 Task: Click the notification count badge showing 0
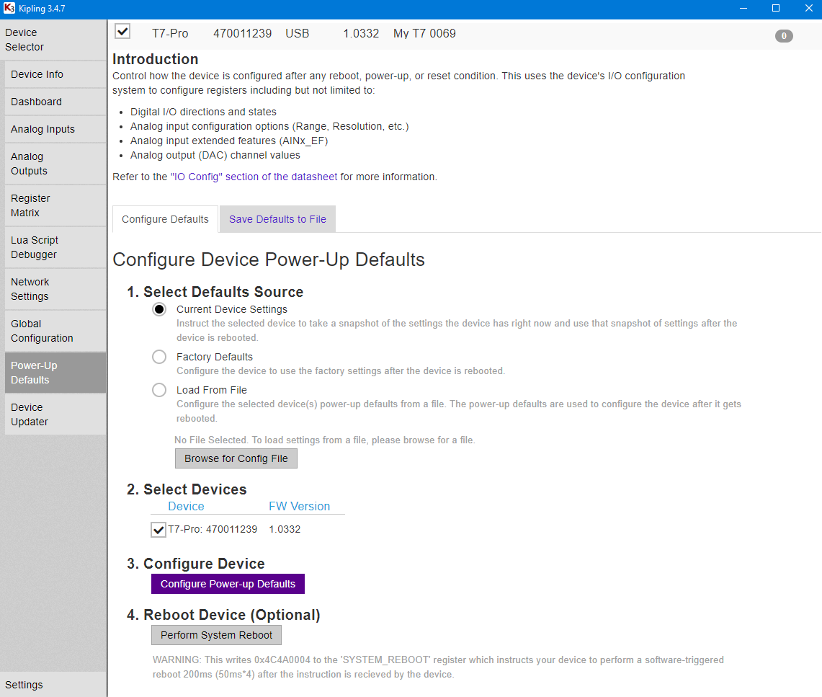(x=784, y=36)
